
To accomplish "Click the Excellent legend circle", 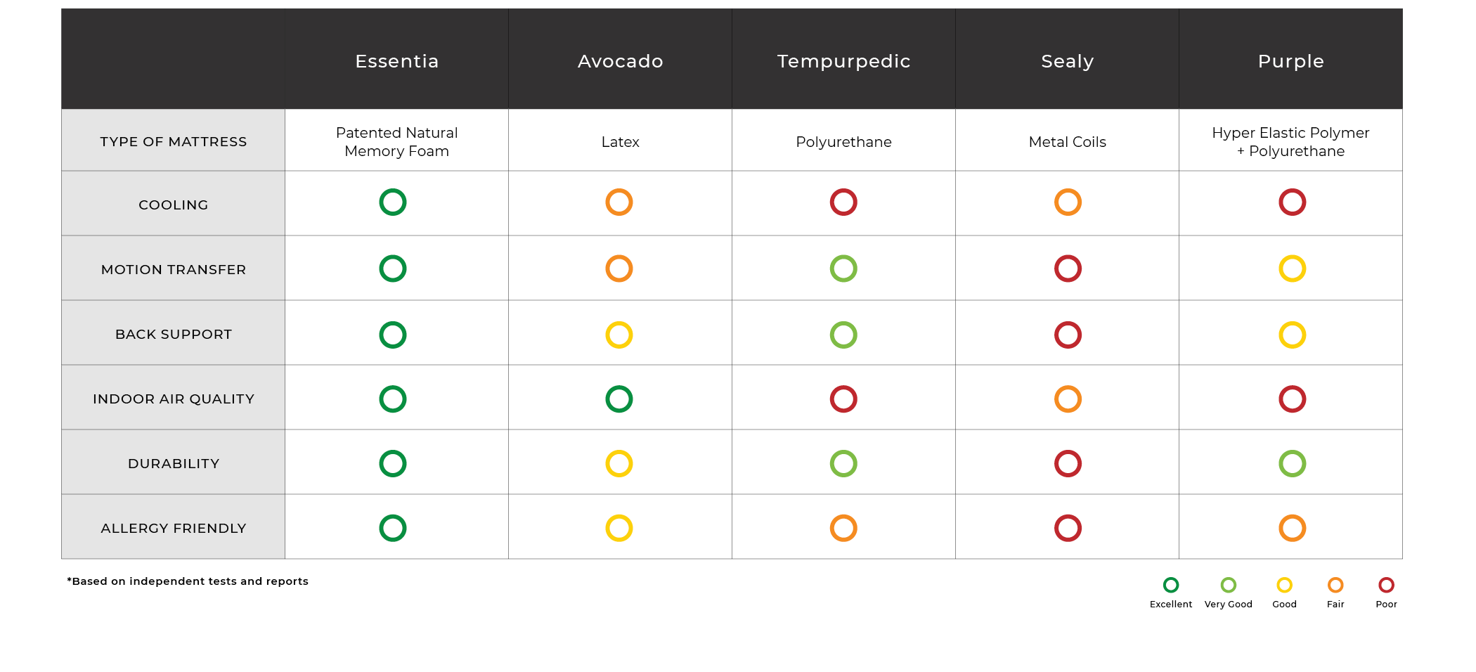I will pyautogui.click(x=1171, y=585).
